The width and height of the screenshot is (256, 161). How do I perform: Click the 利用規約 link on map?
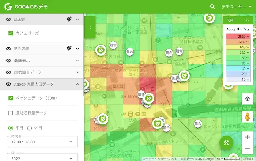tap(248, 159)
